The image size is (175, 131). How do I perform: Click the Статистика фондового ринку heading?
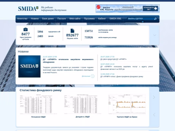(x=40, y=90)
